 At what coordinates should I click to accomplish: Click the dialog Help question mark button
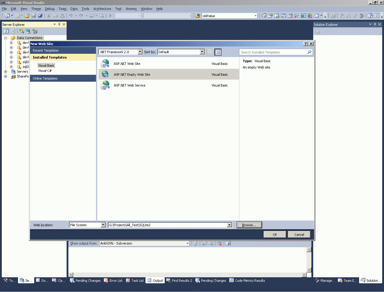coord(306,44)
